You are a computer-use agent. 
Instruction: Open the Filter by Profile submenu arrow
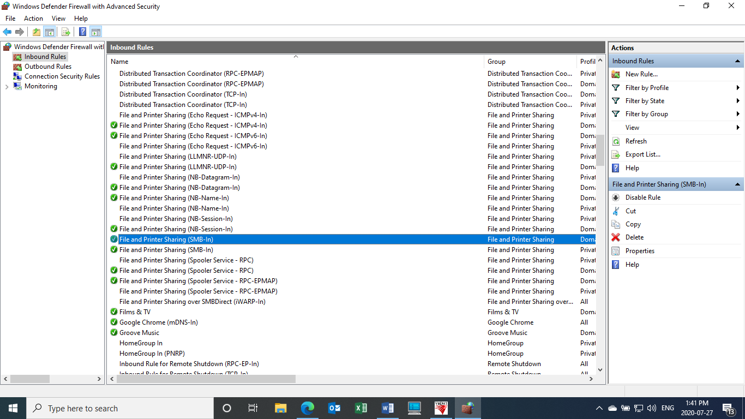tap(738, 87)
